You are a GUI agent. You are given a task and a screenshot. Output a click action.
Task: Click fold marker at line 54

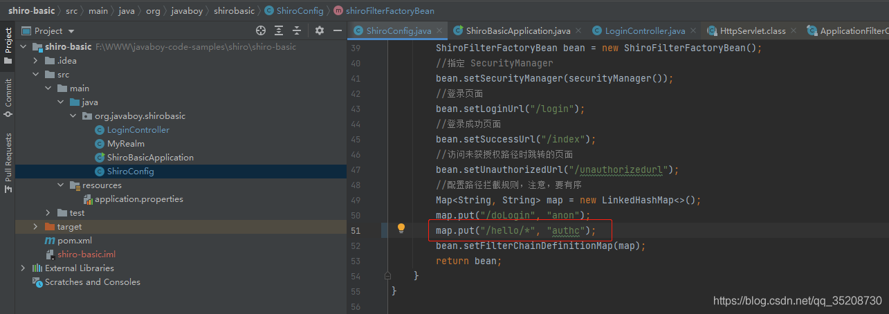(x=388, y=276)
